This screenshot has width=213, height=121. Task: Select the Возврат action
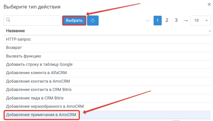[x=107, y=48]
